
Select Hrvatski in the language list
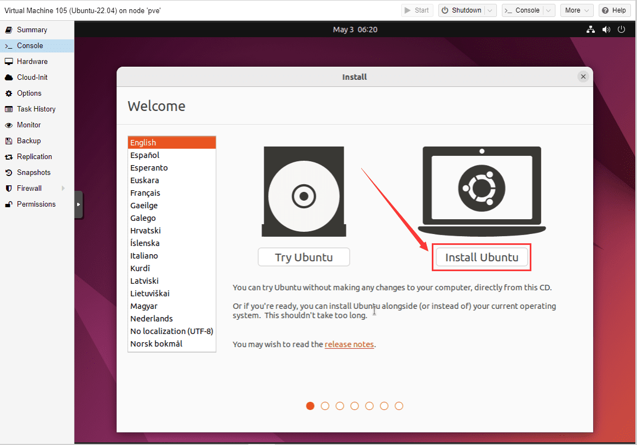click(172, 230)
